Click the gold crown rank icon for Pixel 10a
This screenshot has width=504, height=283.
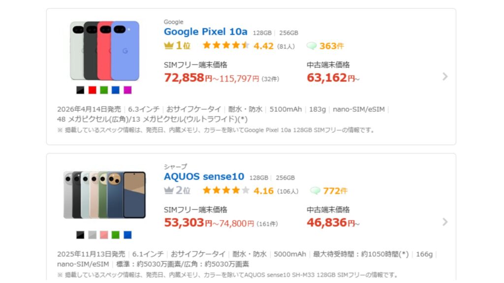click(x=169, y=46)
